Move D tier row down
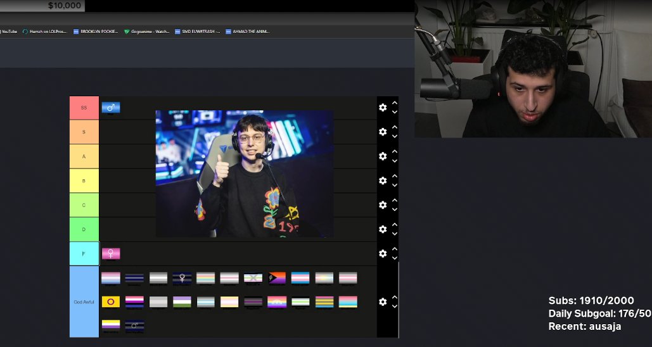652x347 pixels. coord(395,234)
